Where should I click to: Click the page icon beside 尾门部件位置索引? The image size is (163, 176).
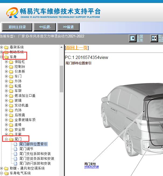click(x=16, y=144)
